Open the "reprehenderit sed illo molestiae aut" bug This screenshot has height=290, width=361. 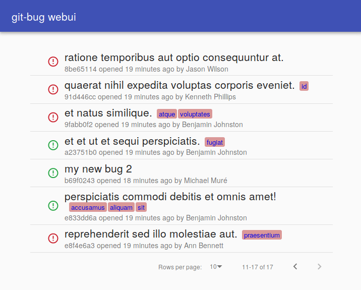tap(151, 234)
